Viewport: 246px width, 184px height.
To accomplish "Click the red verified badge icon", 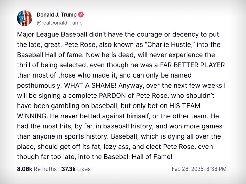I will tap(81, 15).
